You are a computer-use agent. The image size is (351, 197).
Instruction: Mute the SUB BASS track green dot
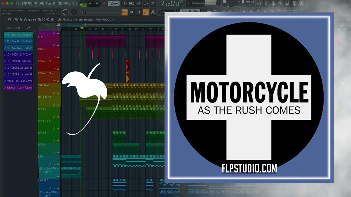tap(58, 93)
